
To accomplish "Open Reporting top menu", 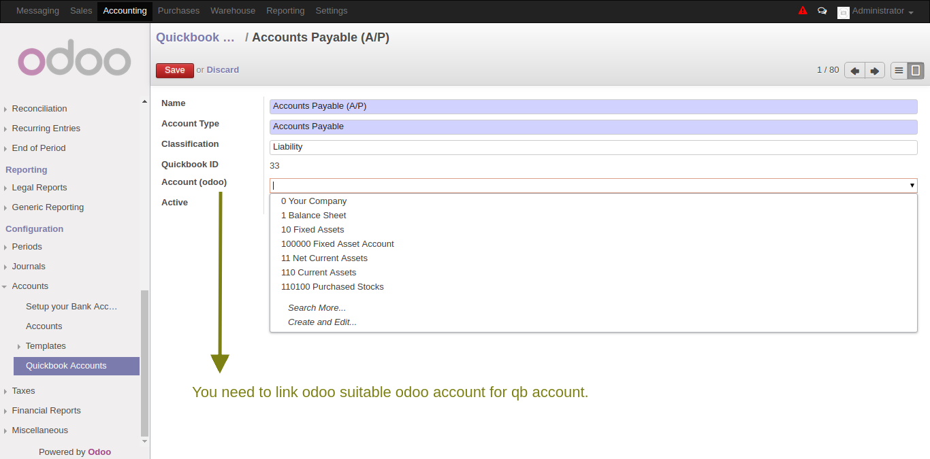I will click(x=285, y=11).
